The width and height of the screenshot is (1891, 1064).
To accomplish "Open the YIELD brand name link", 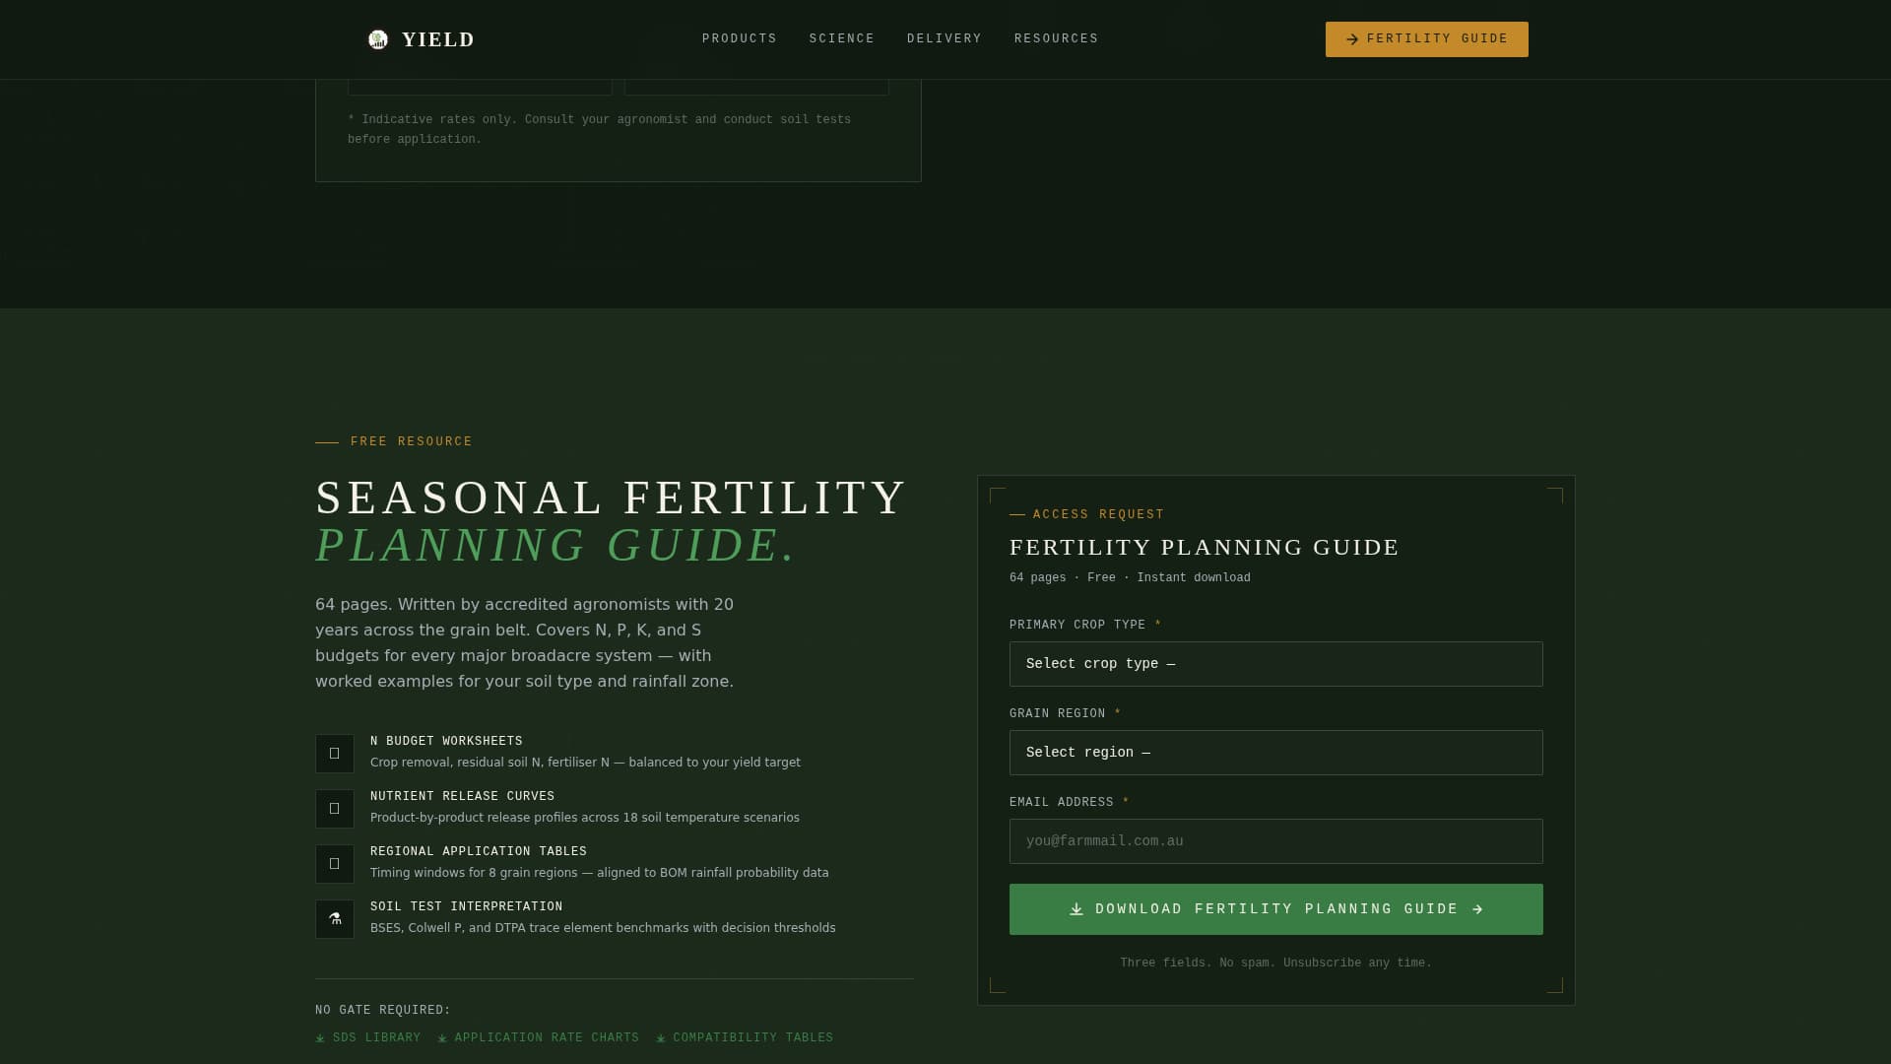I will click(438, 39).
